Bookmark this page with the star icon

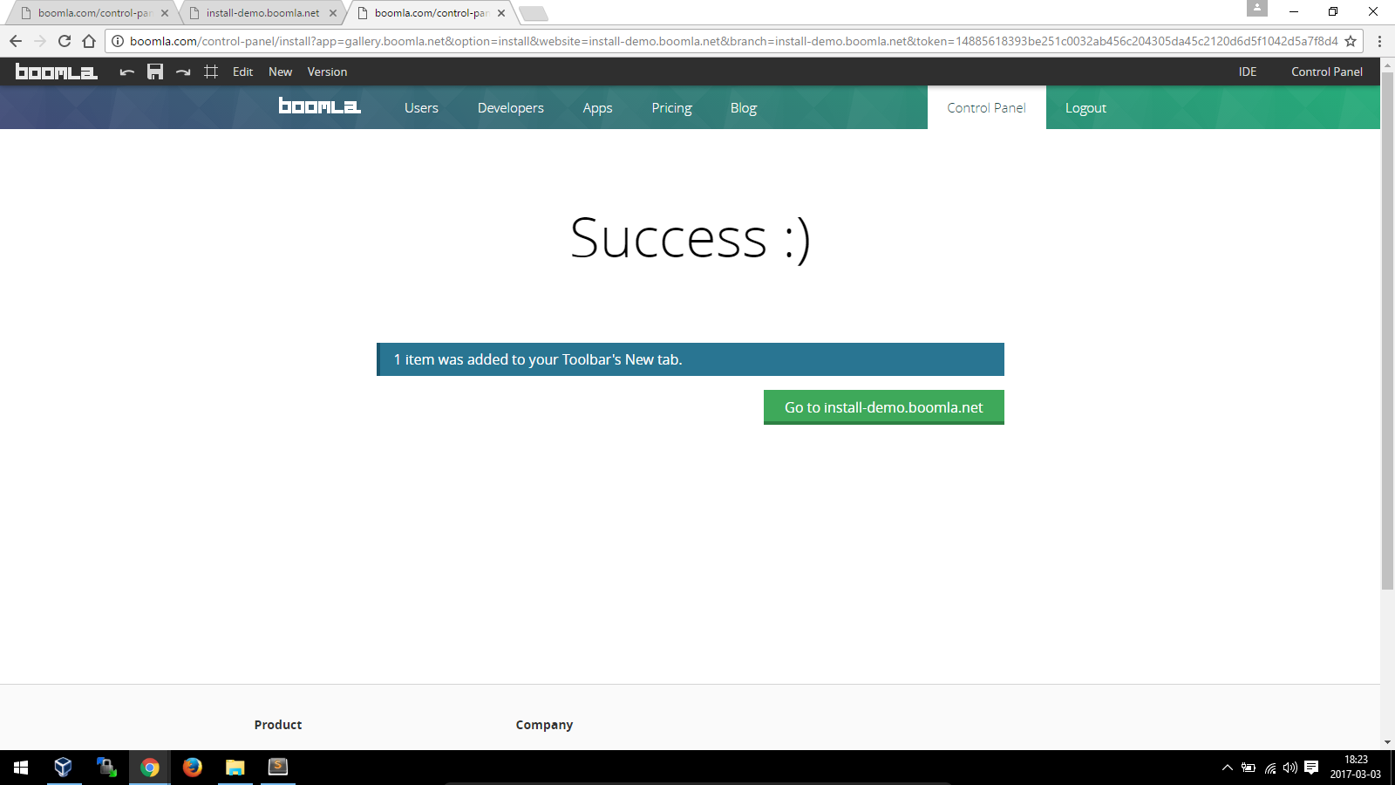(x=1351, y=41)
